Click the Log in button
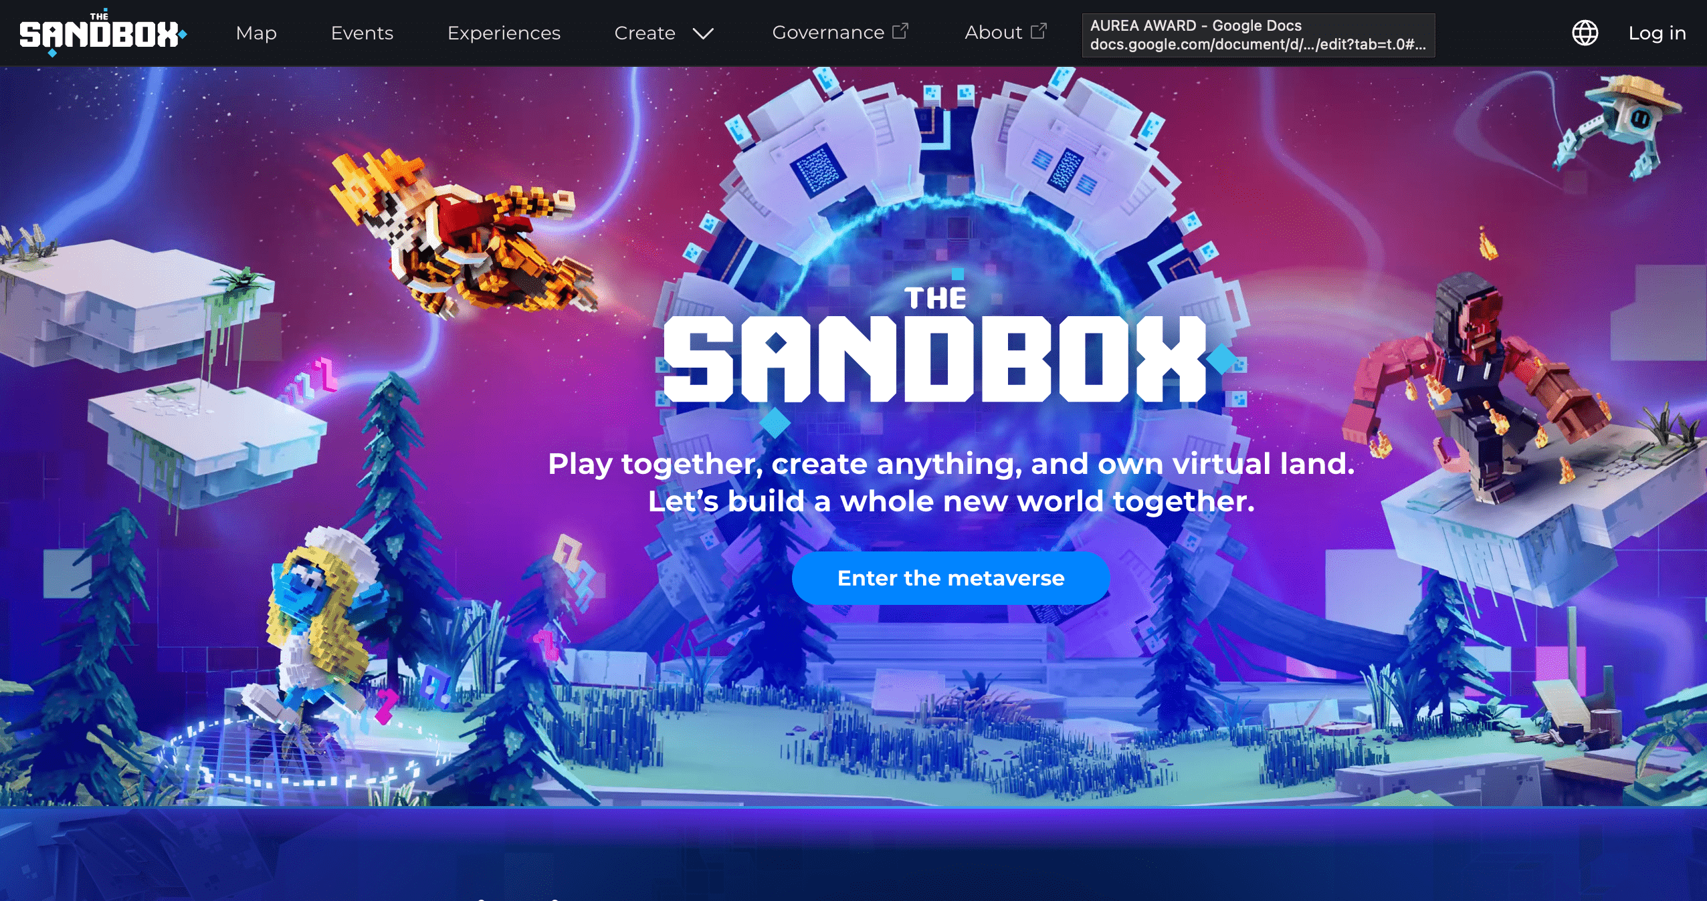 [1657, 33]
